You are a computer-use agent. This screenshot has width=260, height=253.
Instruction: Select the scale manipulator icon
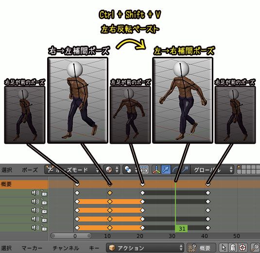185,169
